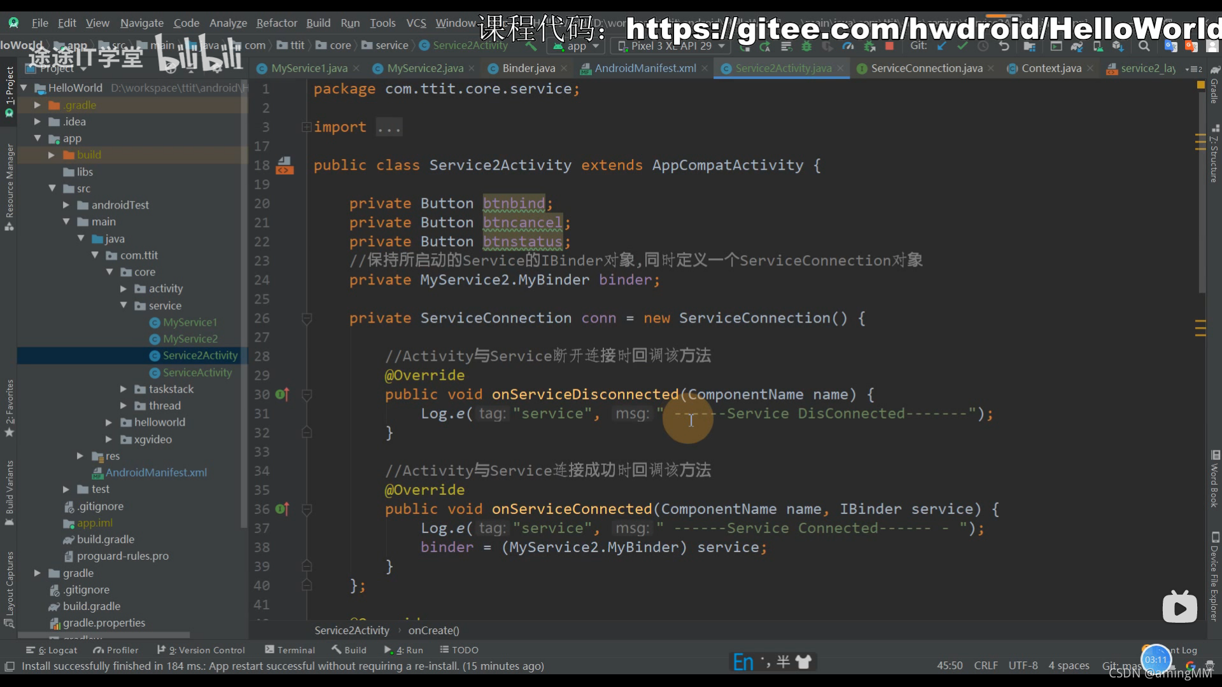Open the Pixel 3 XL API 29 device dropdown

pos(671,46)
